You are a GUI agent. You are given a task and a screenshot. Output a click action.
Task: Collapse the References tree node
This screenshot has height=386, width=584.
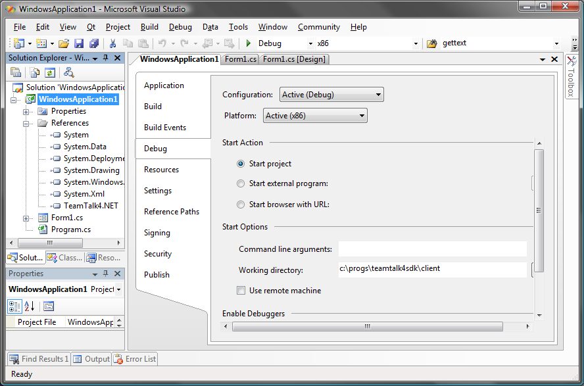[x=27, y=123]
